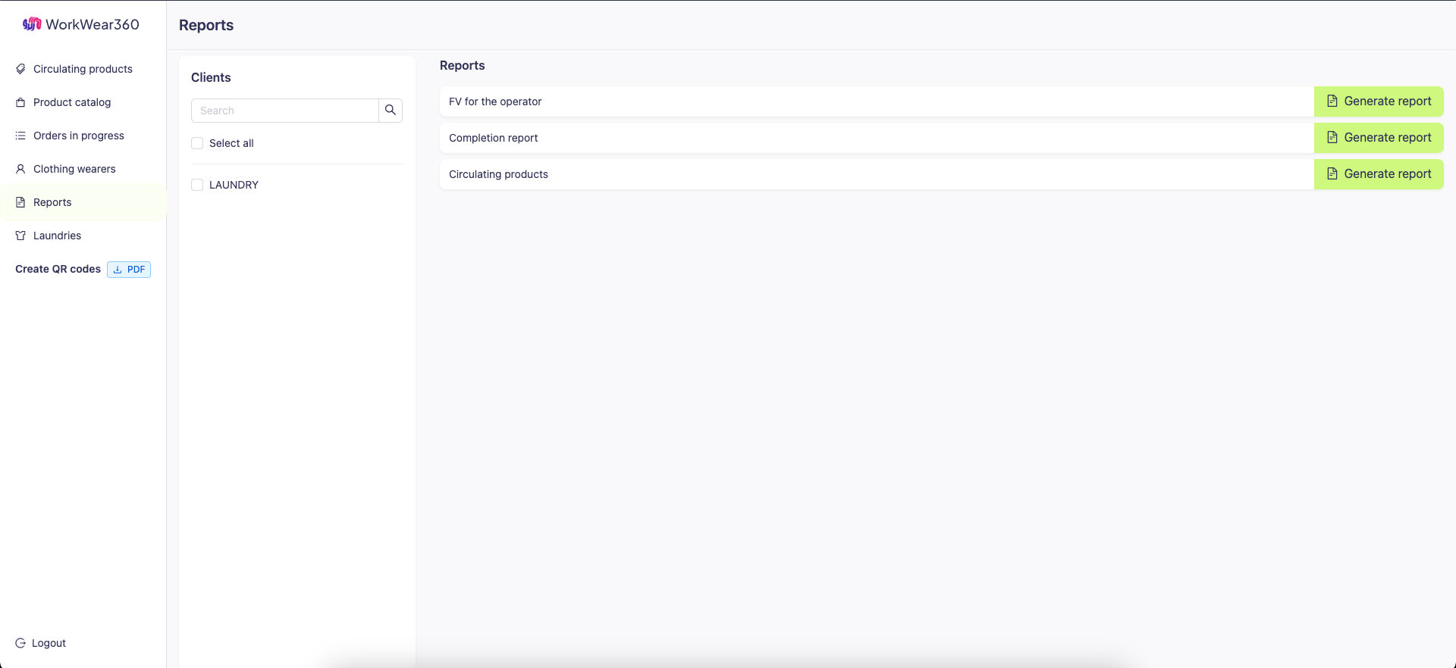Click the WorkWear360 logo icon
Screen dimensions: 1456x668
coord(32,24)
